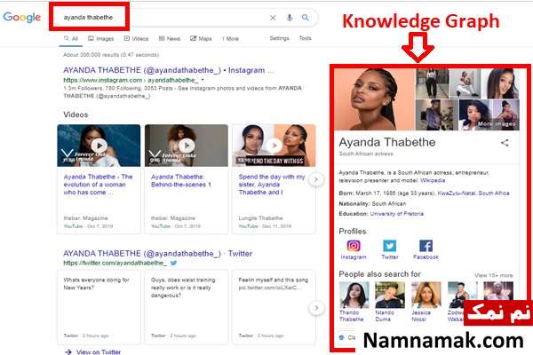Click the 'About 306,000 results' count text
The height and width of the screenshot is (355, 533).
coord(111,55)
